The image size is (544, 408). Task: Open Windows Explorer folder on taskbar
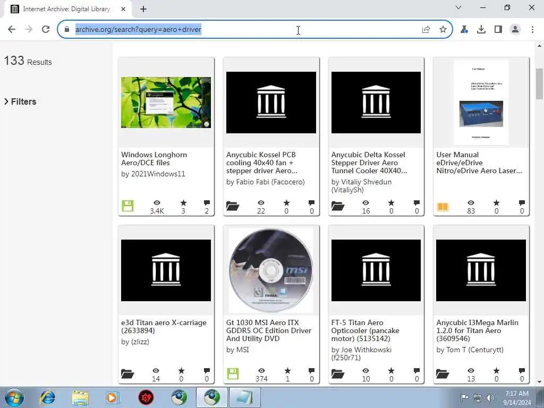point(81,397)
